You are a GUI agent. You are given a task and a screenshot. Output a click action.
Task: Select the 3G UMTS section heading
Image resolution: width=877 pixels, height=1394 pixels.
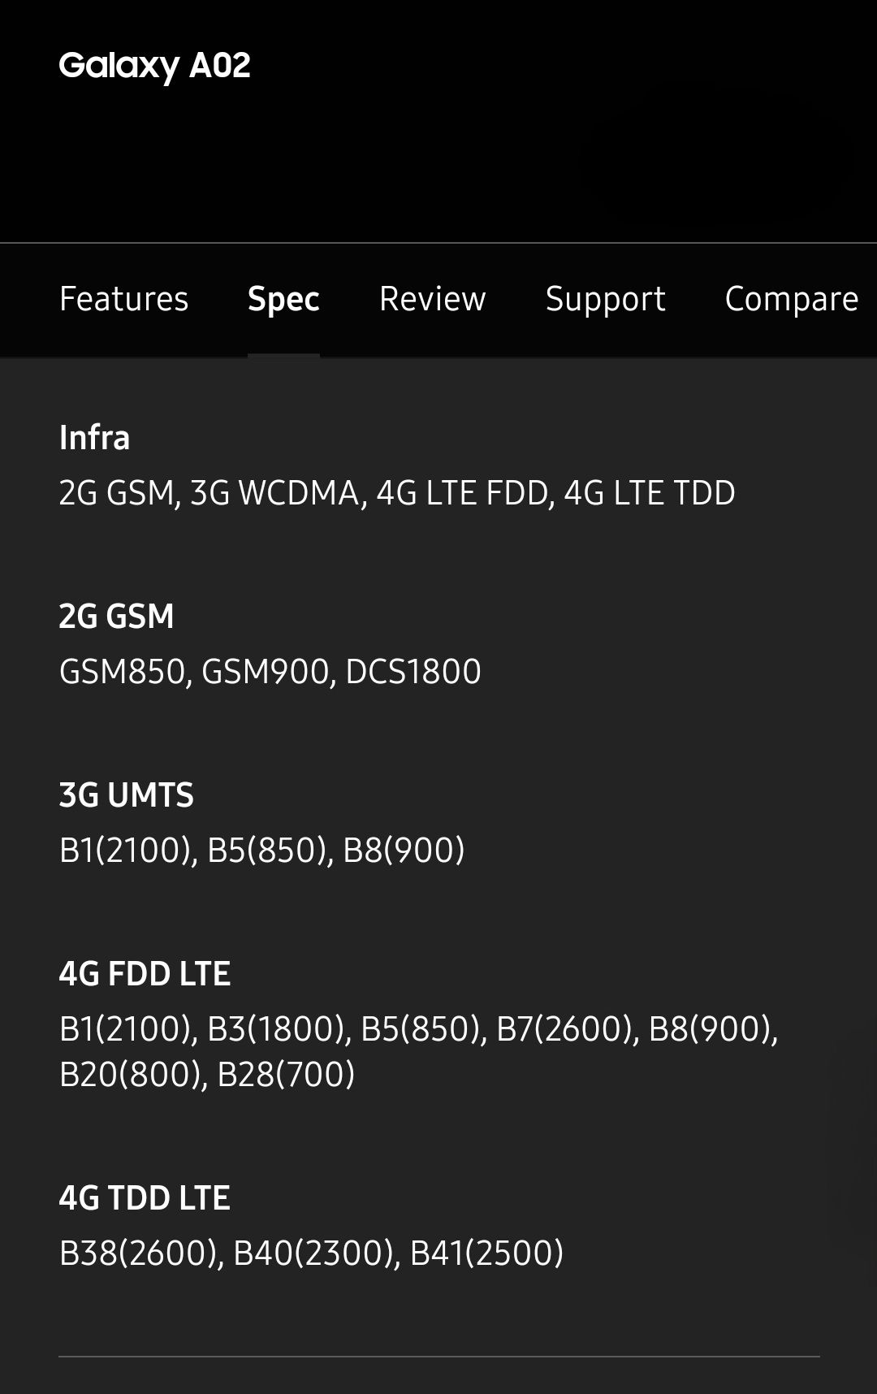(127, 796)
